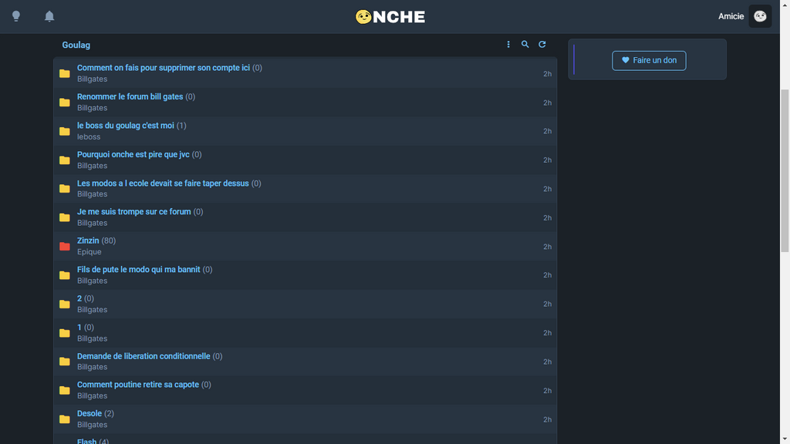790x444 pixels.
Task: Open the topic titled '1'
Action: (79, 328)
